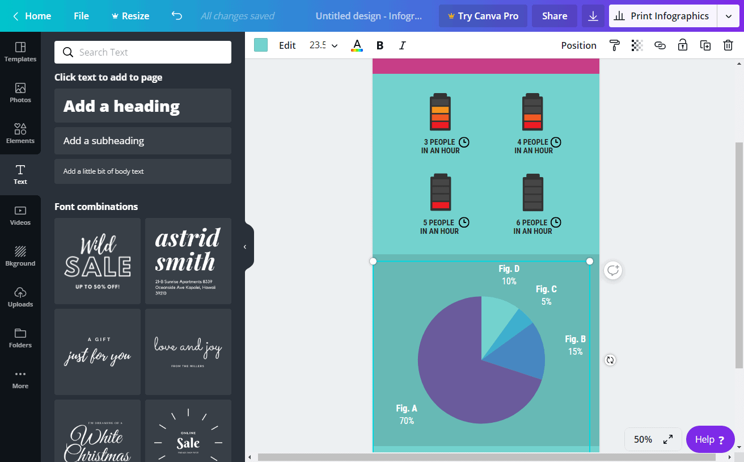This screenshot has height=462, width=744.
Task: Collapse the side panel
Action: (245, 247)
